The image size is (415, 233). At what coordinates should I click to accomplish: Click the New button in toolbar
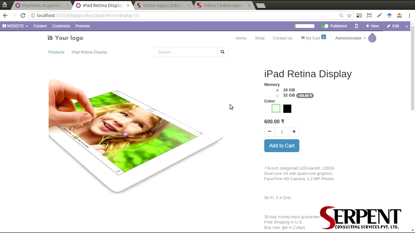(372, 26)
